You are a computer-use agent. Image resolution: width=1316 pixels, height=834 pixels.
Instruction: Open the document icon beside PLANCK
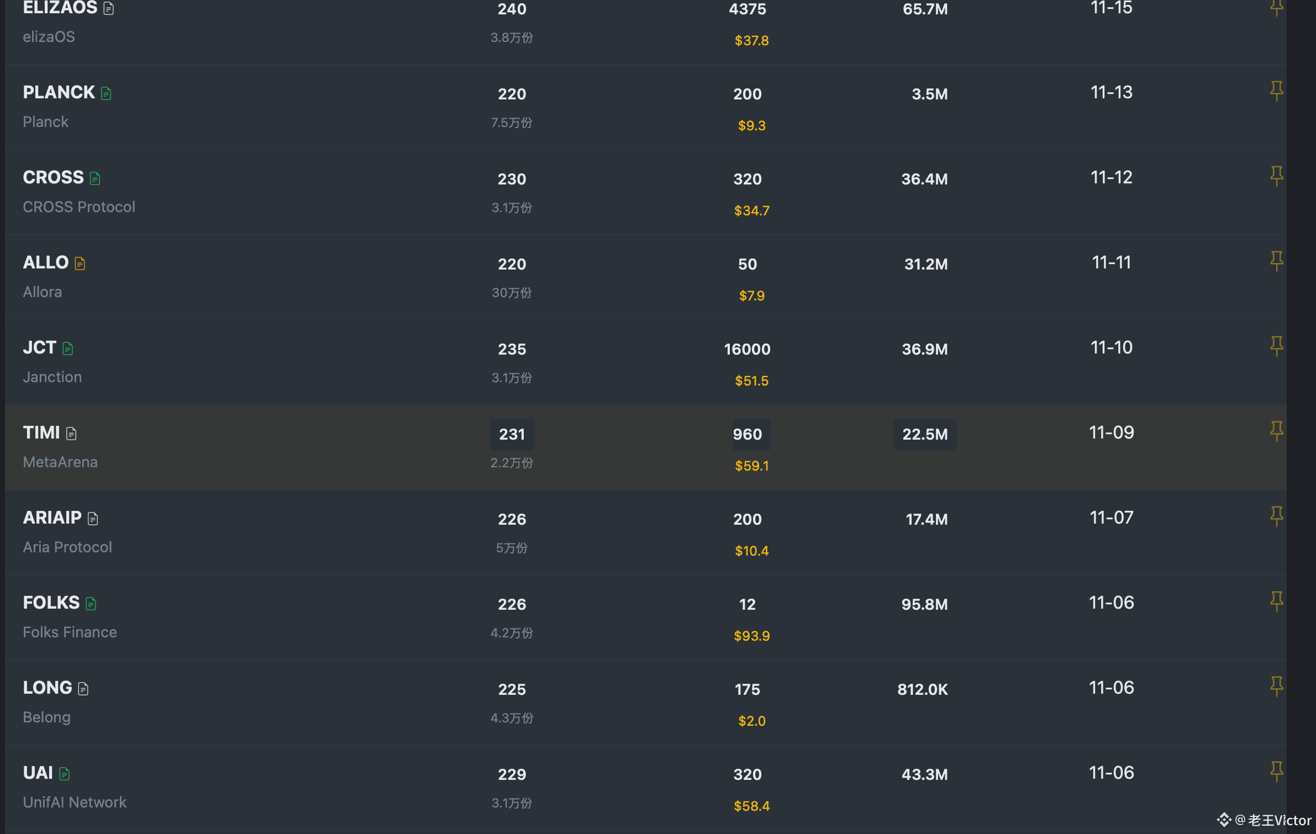coord(106,93)
